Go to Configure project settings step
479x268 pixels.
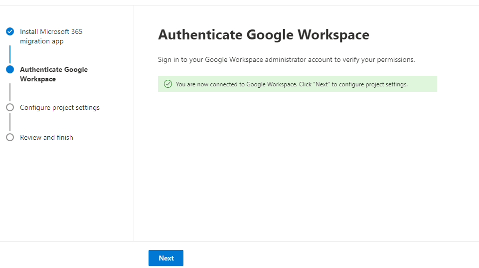pyautogui.click(x=60, y=107)
